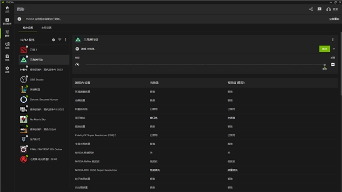Switch to the global settings tab
Screen dimensions: 342x192
pos(46,28)
